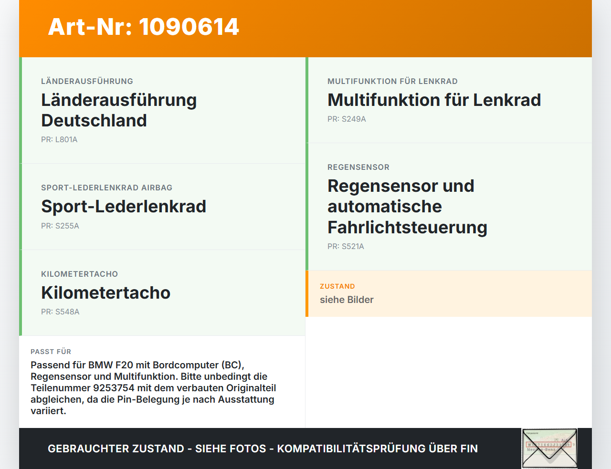611x469 pixels.
Task: Click PR code S548A
Action: click(x=60, y=312)
